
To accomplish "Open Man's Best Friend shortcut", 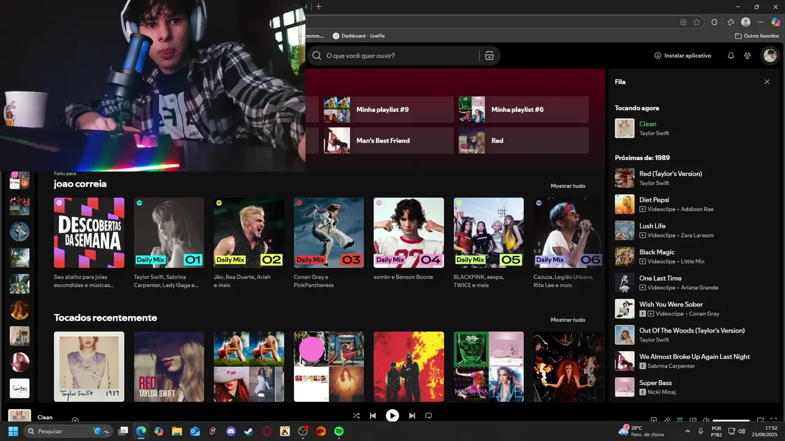I will pyautogui.click(x=389, y=140).
